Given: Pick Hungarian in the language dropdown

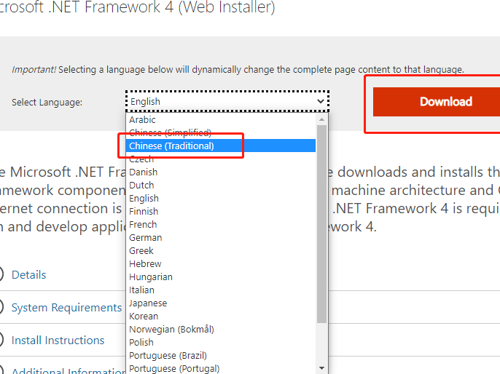Looking at the screenshot, I should click(221, 276).
